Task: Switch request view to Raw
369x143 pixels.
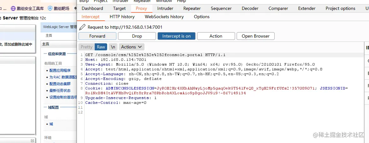Action: coord(101,47)
